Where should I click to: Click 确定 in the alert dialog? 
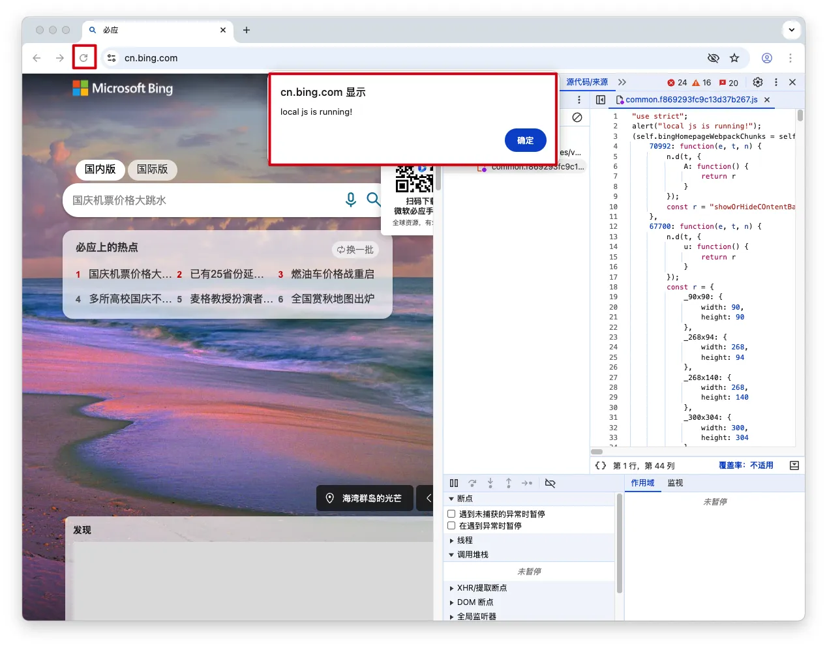click(x=525, y=140)
